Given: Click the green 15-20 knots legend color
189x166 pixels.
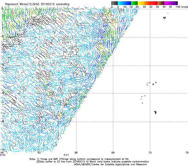Looking at the screenshot, I should point(134,3).
